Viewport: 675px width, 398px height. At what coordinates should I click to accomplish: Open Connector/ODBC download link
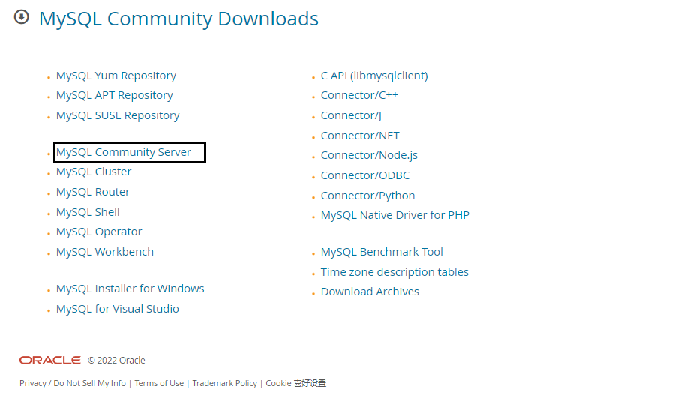point(365,175)
